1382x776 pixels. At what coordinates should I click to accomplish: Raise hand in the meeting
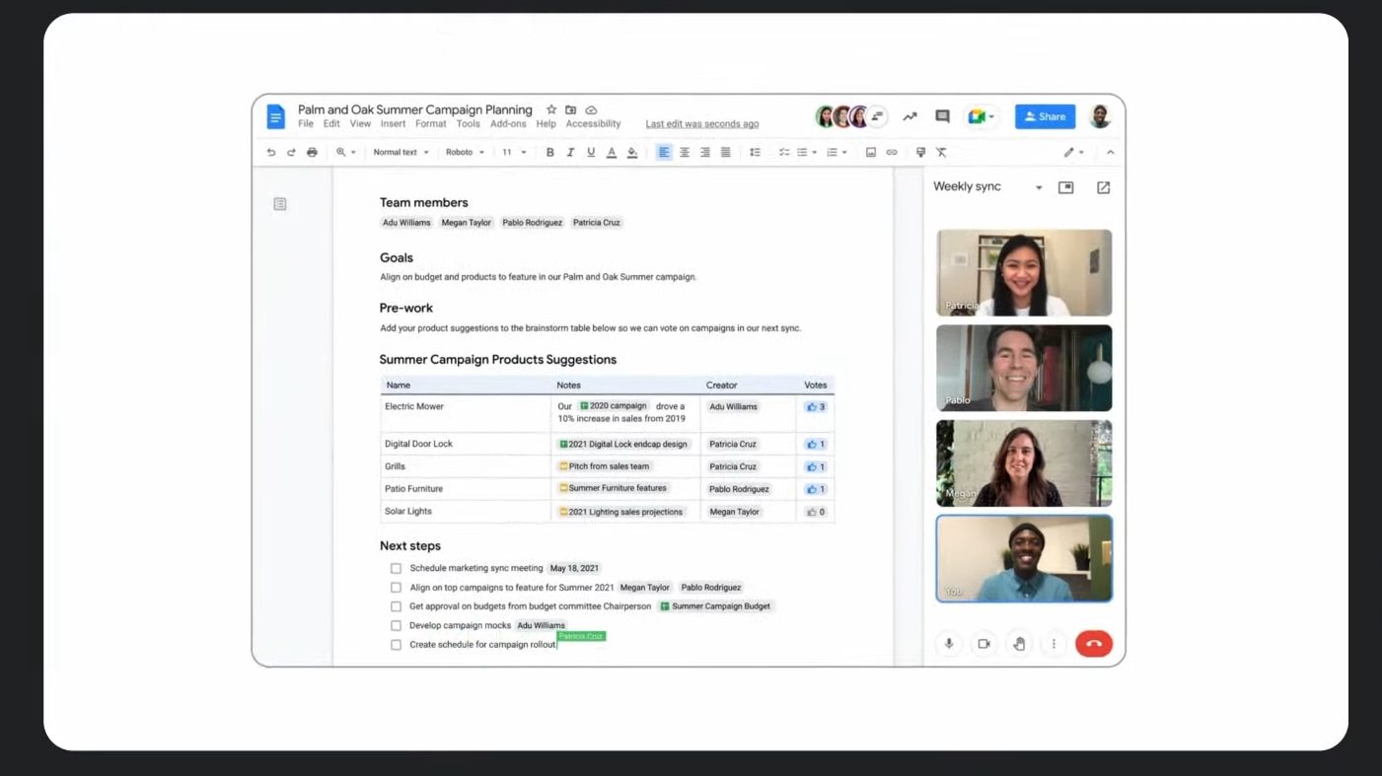tap(1019, 644)
